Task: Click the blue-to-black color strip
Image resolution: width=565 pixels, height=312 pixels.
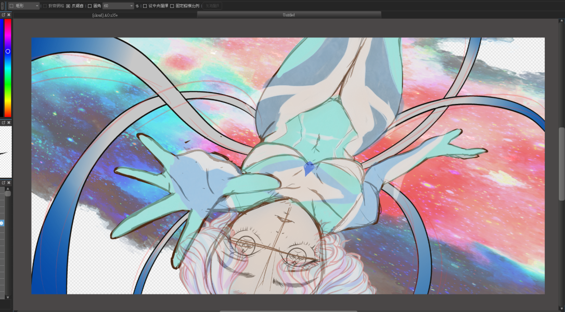Action: pyautogui.click(x=2, y=68)
